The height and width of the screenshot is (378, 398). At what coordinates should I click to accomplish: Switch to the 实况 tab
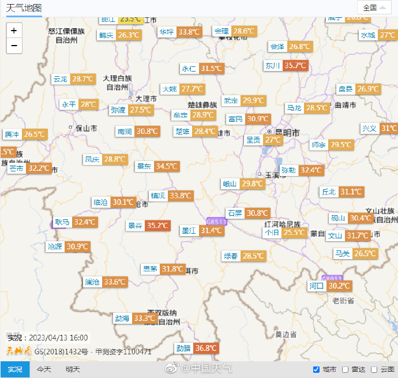[x=15, y=369]
